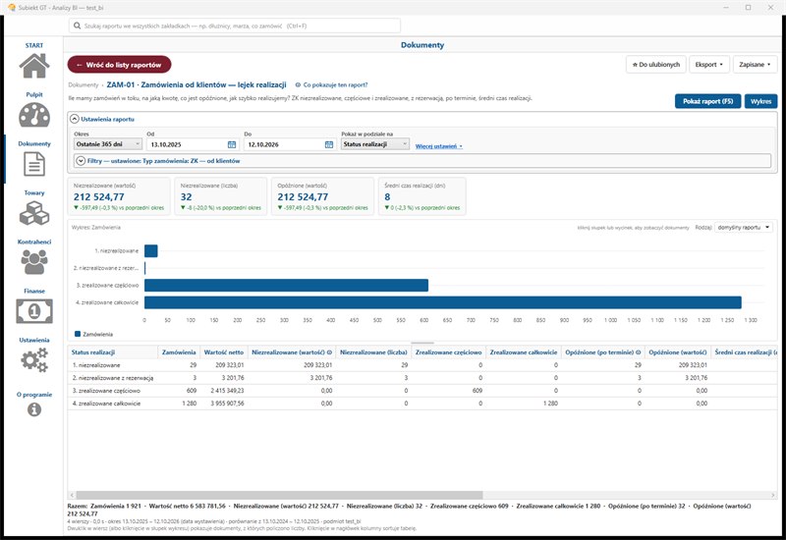Click the Niezrealizowane (liczba) KPI card 32
The width and height of the screenshot is (786, 540).
[220, 196]
